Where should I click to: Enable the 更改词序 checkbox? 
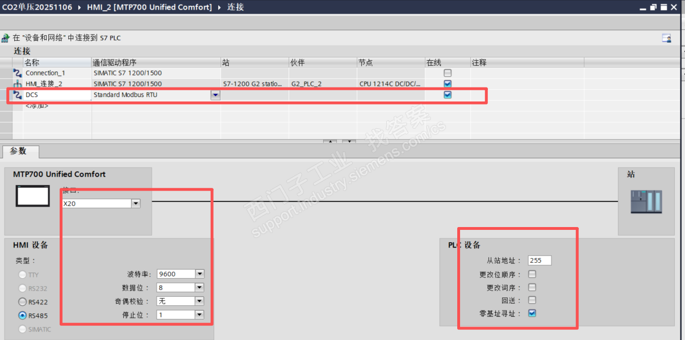tap(532, 287)
